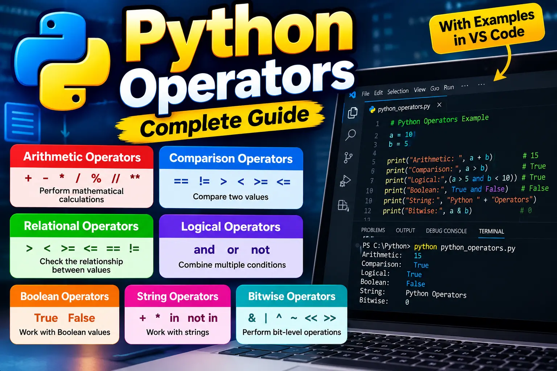The image size is (557, 371).
Task: Click the print("Boolean:", True and False) line
Action: 446,189
